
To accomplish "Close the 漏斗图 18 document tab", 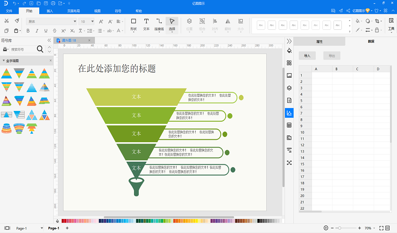I will 89,40.
